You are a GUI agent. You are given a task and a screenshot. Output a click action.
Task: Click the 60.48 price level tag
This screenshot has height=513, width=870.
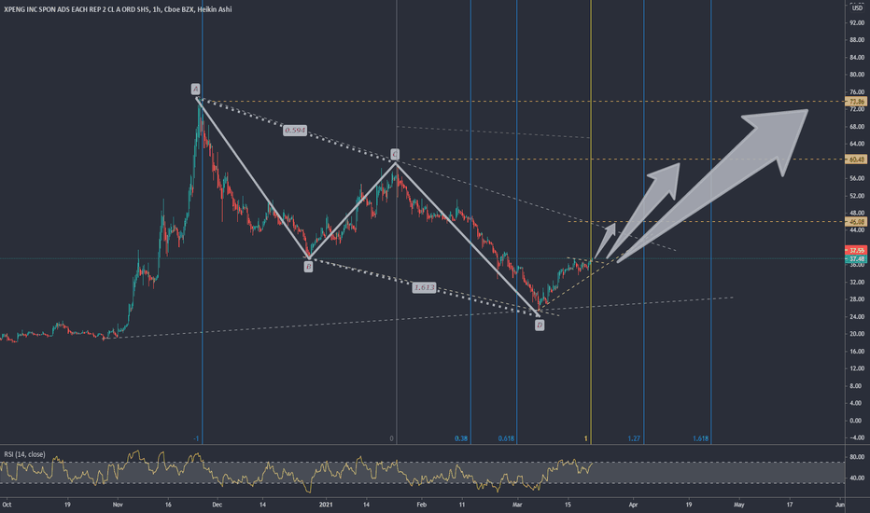point(856,159)
